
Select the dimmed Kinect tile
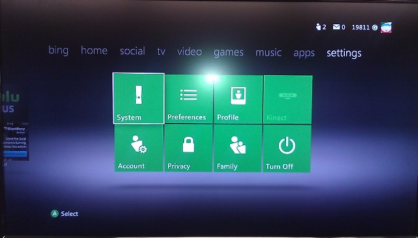[x=288, y=99]
